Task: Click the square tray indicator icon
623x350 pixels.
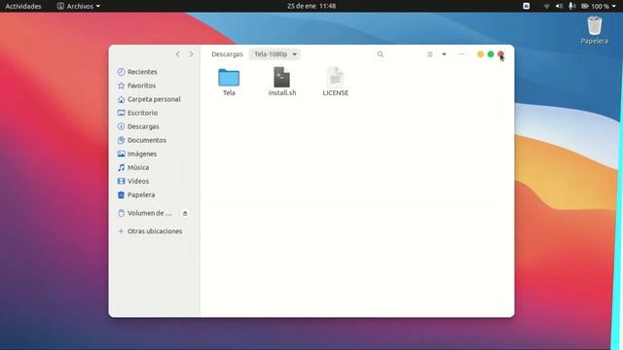Action: 526,6
